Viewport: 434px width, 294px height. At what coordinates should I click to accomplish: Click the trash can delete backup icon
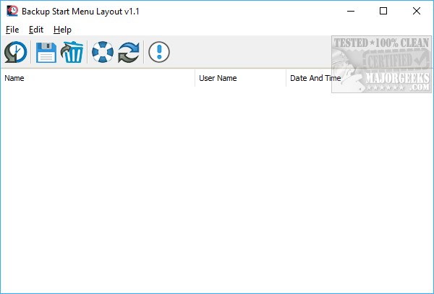(x=72, y=53)
